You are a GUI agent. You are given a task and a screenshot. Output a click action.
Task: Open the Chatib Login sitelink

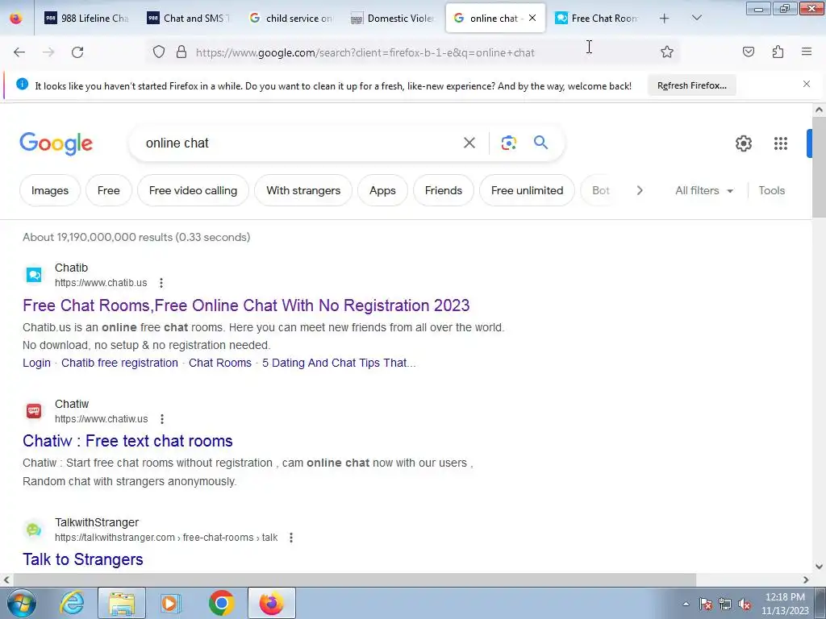tap(36, 363)
